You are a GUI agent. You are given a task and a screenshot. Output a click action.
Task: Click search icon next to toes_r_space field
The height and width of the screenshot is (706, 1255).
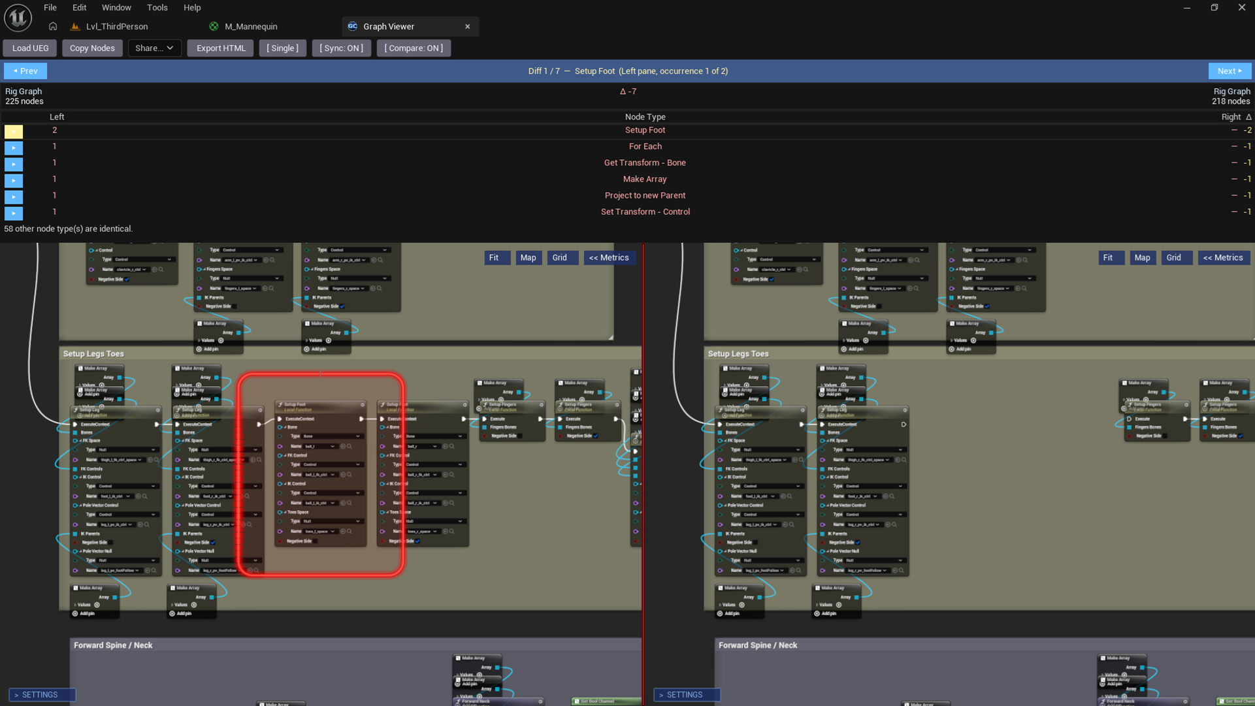click(x=452, y=532)
